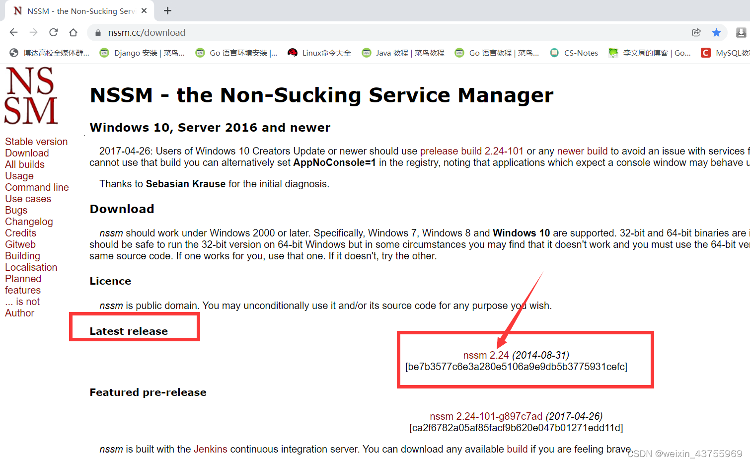Open the MySQL教程 bookmark
The image size is (750, 463).
coord(725,53)
